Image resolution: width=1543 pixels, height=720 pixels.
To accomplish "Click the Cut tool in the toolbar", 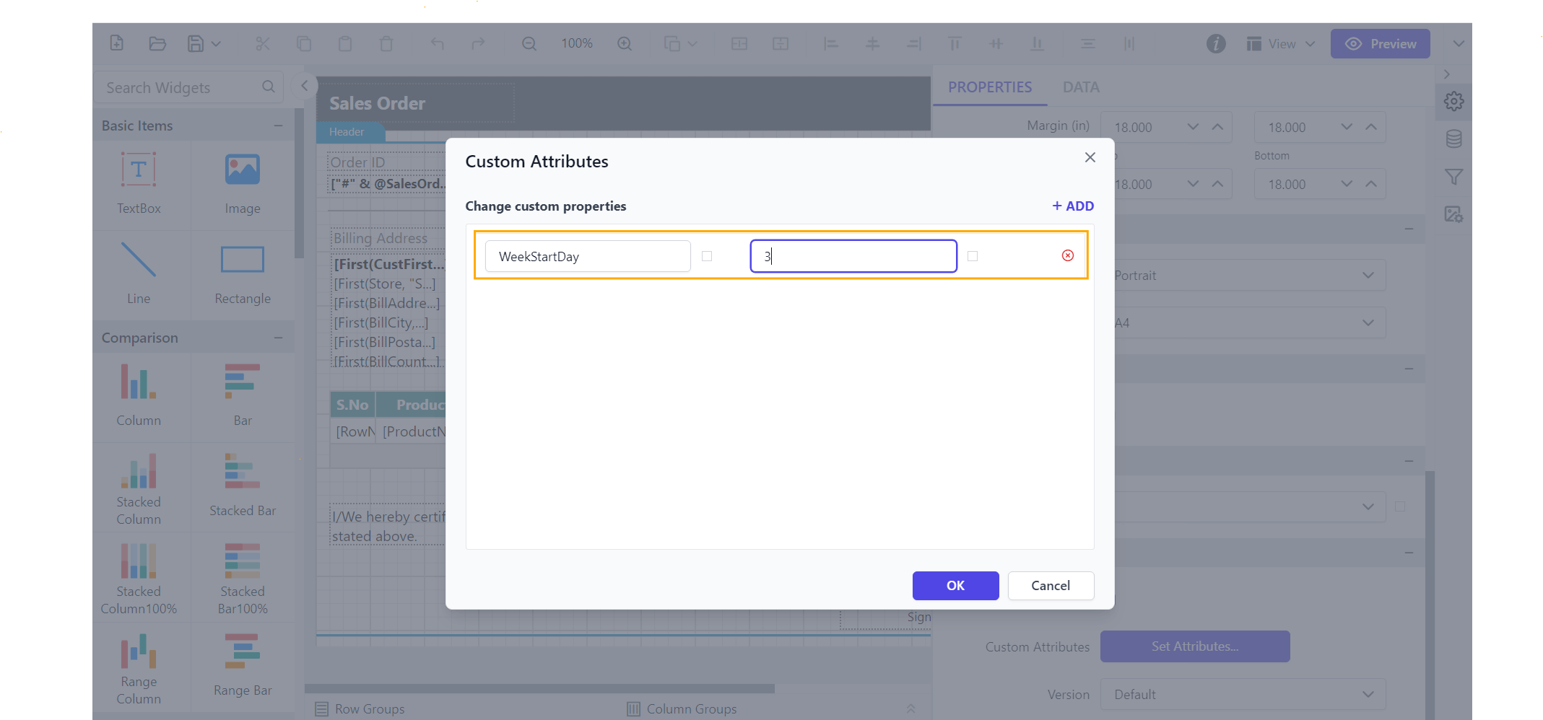I will click(x=262, y=43).
